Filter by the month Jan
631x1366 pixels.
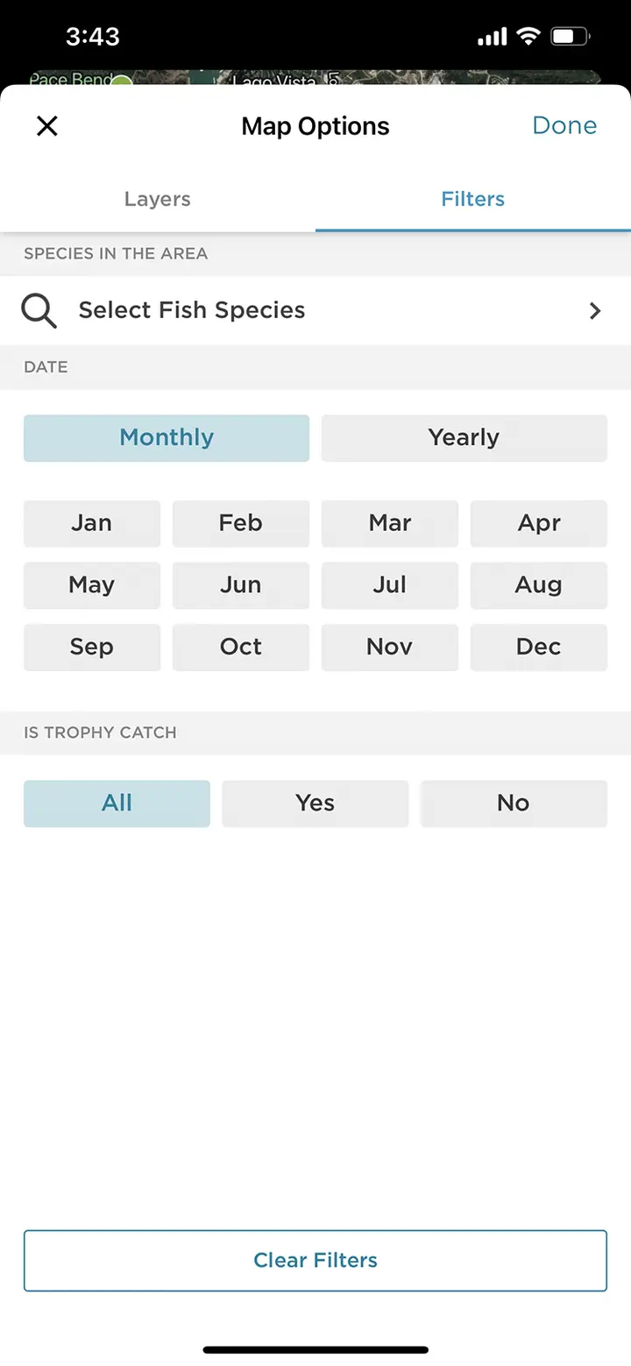pyautogui.click(x=92, y=523)
